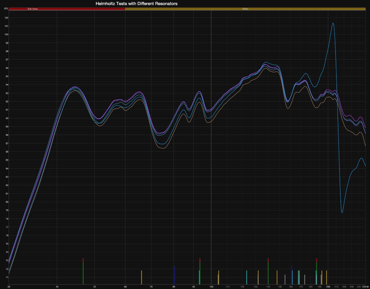Click the 71 label on SPL axis

[x=6, y=278]
